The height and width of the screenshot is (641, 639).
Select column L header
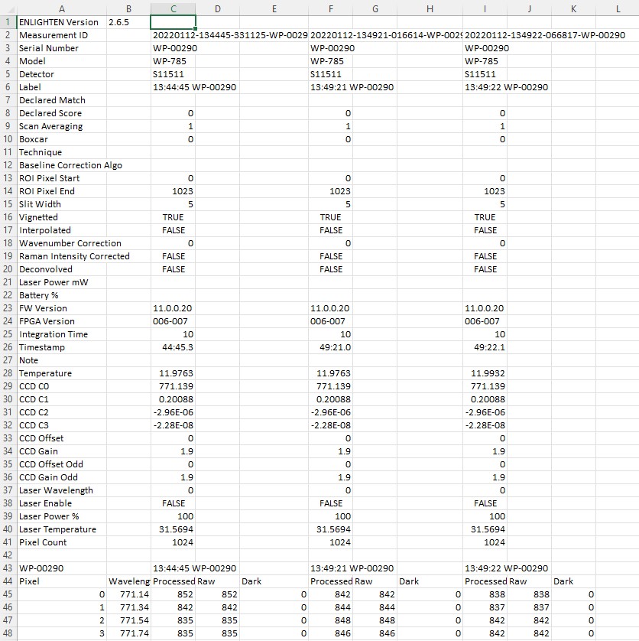618,8
